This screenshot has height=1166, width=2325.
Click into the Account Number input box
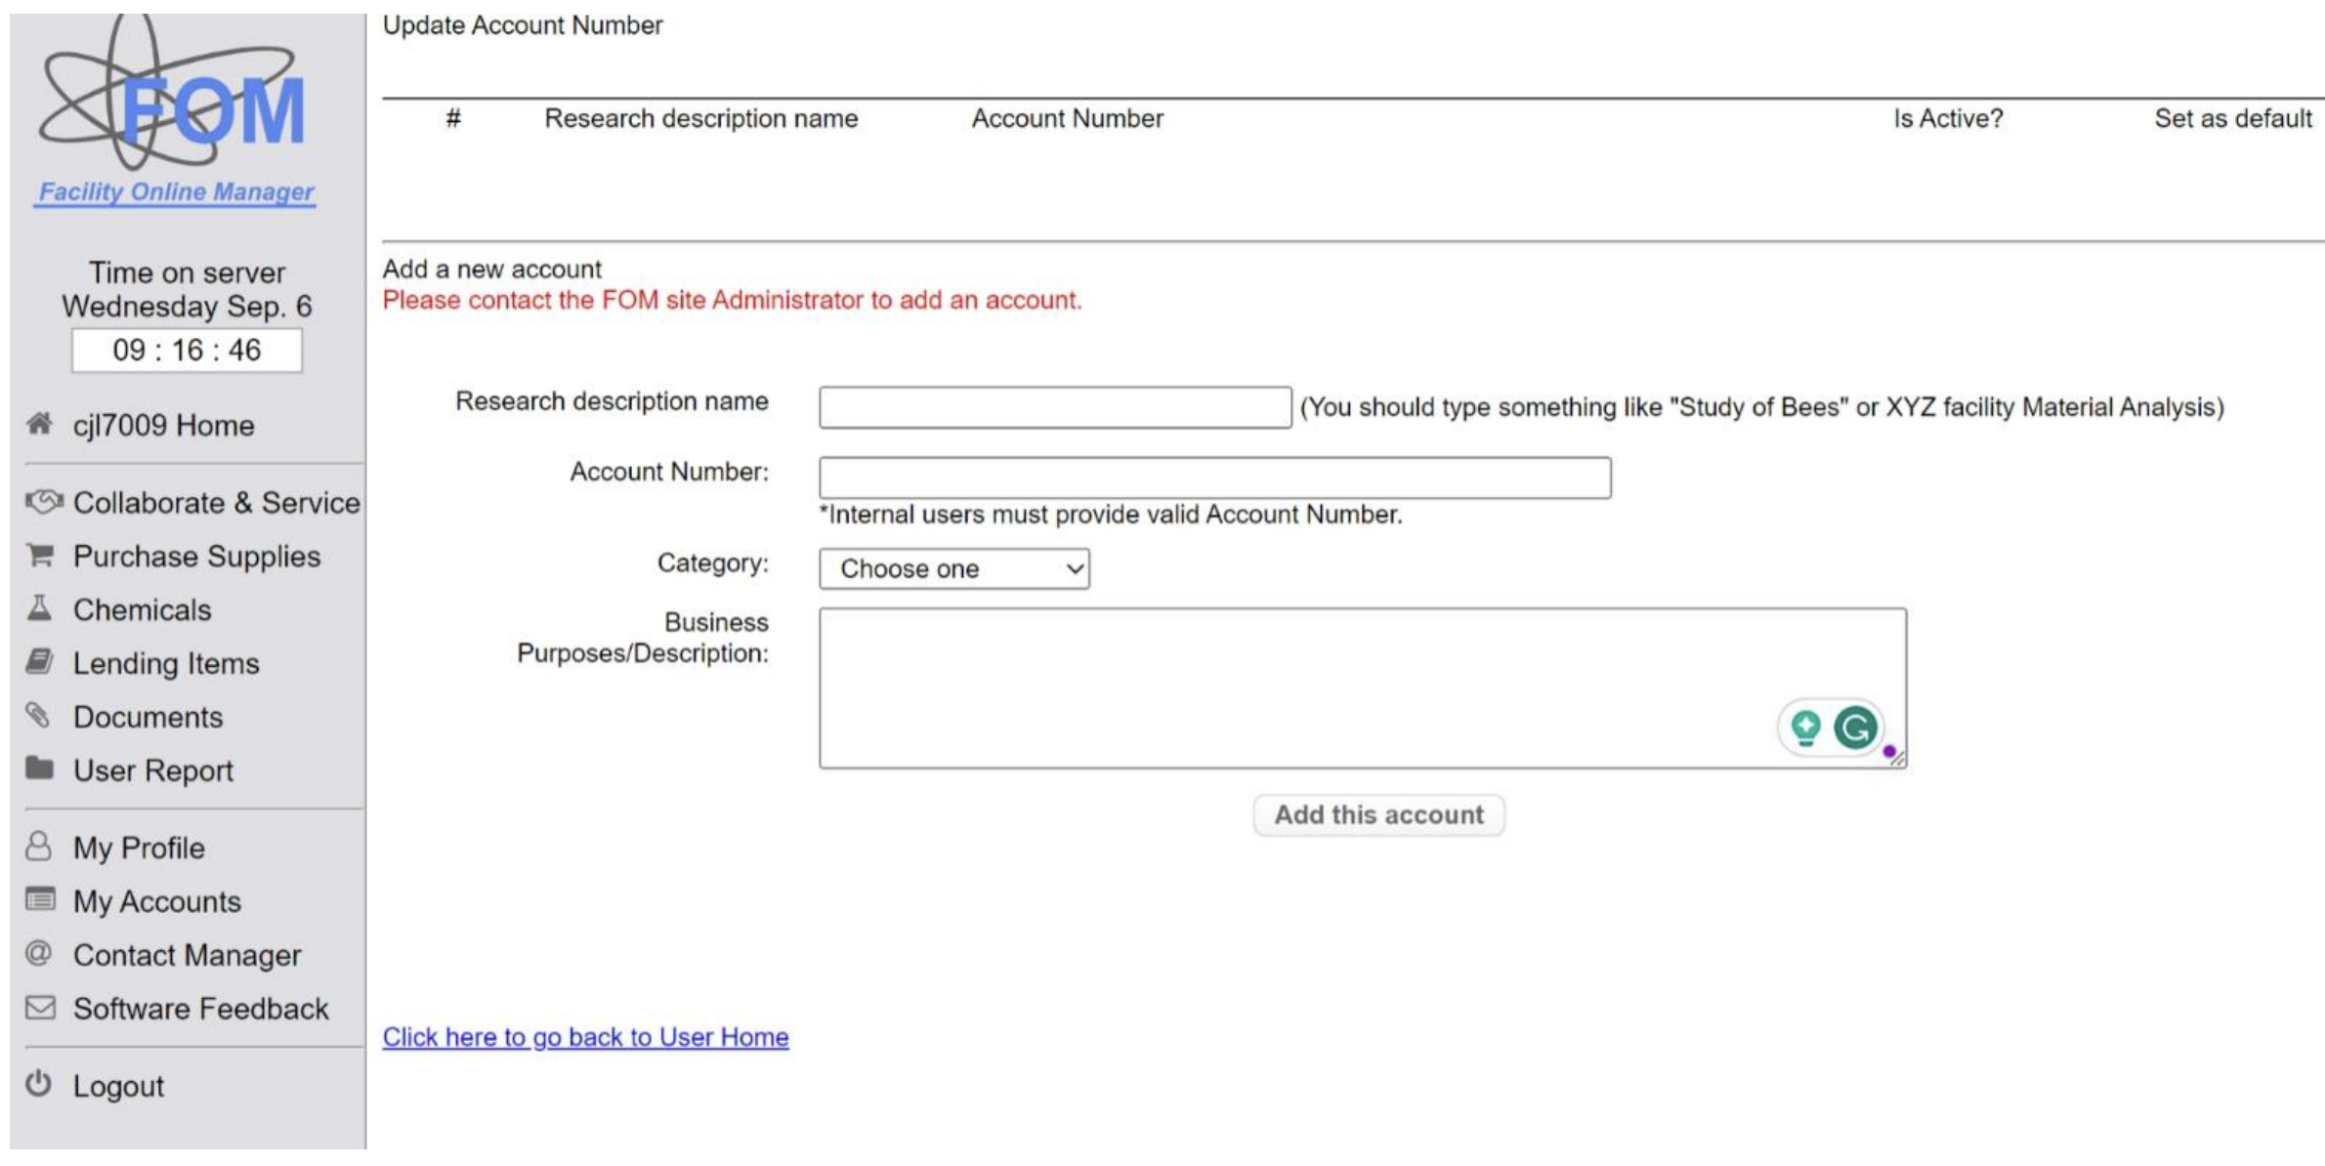1214,478
